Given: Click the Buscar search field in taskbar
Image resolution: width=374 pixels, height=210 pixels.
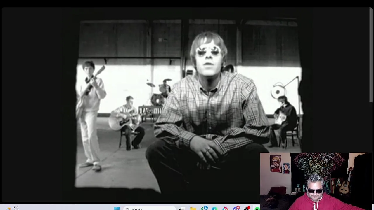Looking at the screenshot, I should [150, 209].
